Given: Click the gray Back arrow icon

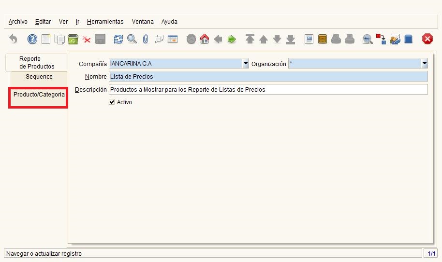Looking at the screenshot, I should [x=218, y=39].
